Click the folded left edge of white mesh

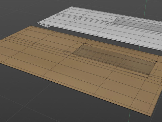44,25
